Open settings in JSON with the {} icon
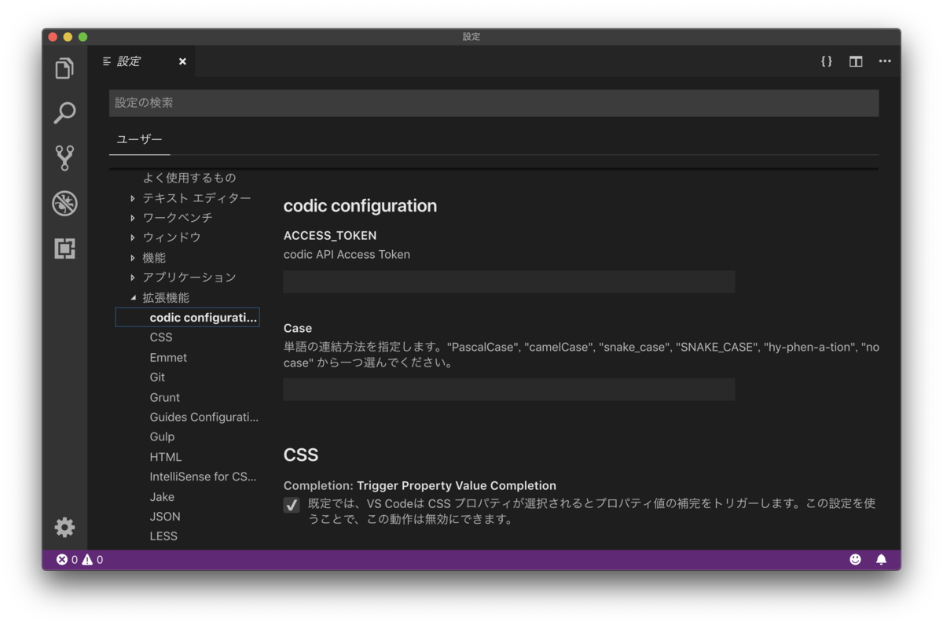 826,61
